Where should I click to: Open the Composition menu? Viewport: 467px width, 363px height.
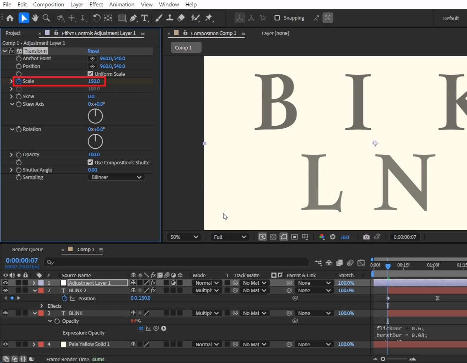coord(49,4)
